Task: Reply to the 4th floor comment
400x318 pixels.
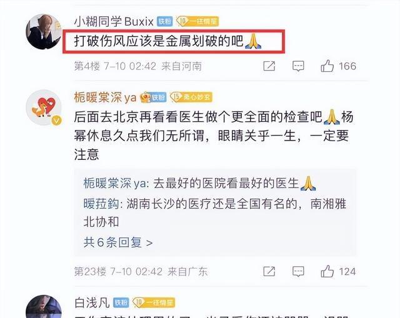Action: coord(298,66)
